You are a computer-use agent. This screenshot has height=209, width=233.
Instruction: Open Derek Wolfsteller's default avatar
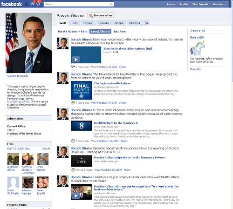[13, 182]
